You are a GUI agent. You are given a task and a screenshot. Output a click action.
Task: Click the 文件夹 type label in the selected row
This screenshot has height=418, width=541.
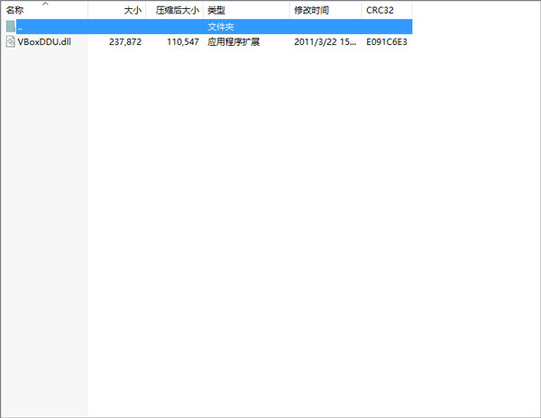221,27
